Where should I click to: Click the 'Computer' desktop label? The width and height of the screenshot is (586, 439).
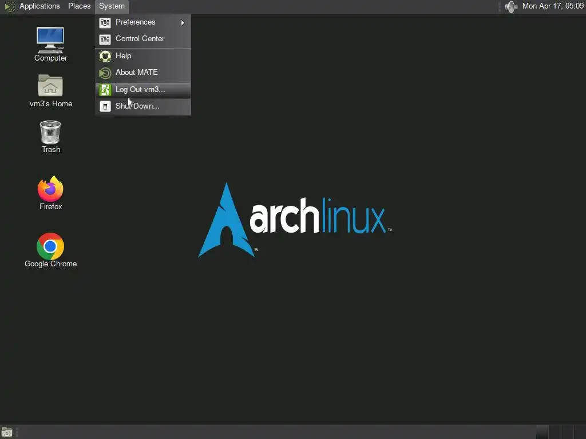point(50,58)
